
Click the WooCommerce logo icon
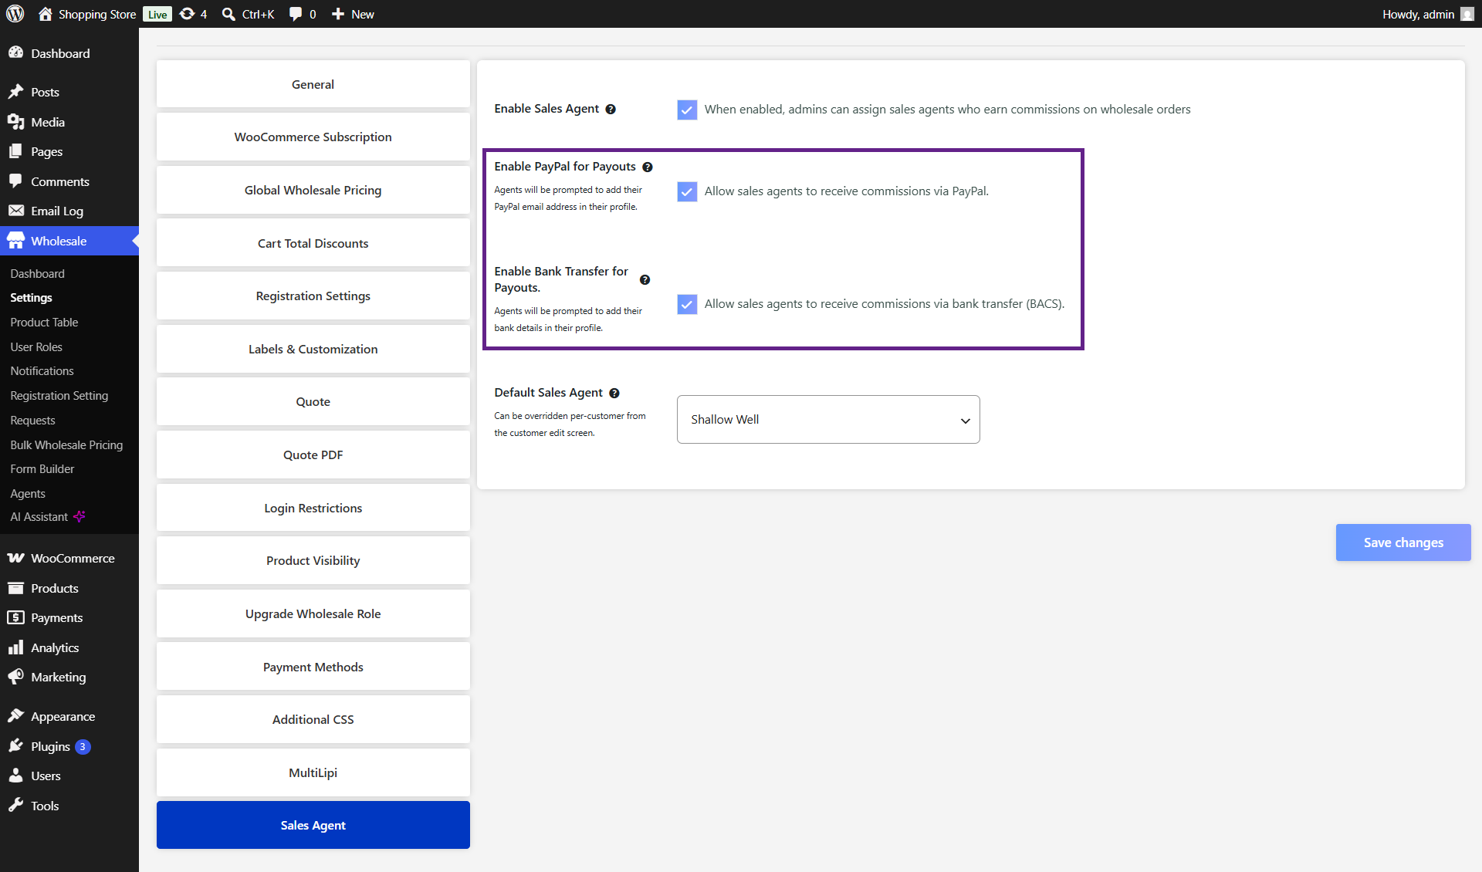[15, 558]
